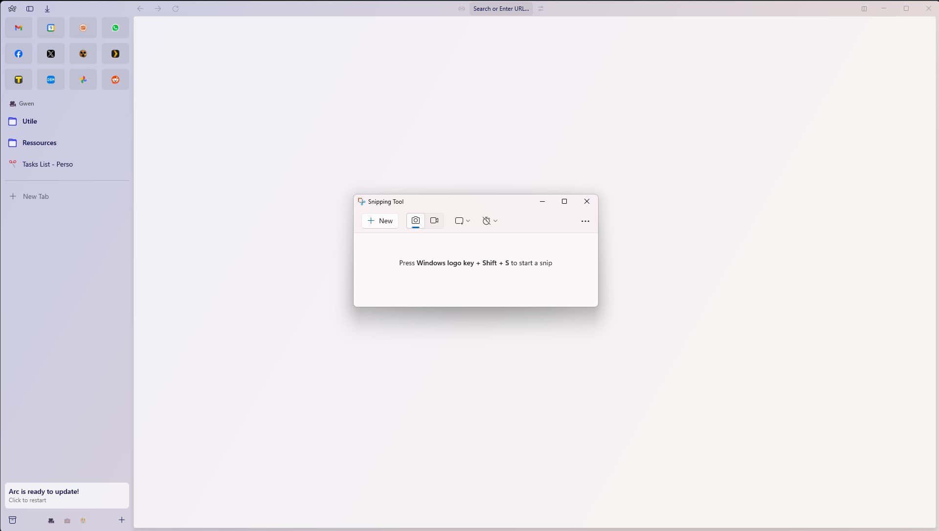939x531 pixels.
Task: Open the archive box icon at sidebar bottom
Action: (13, 520)
